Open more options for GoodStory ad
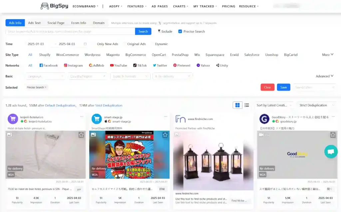This screenshot has height=212, width=341. [333, 117]
